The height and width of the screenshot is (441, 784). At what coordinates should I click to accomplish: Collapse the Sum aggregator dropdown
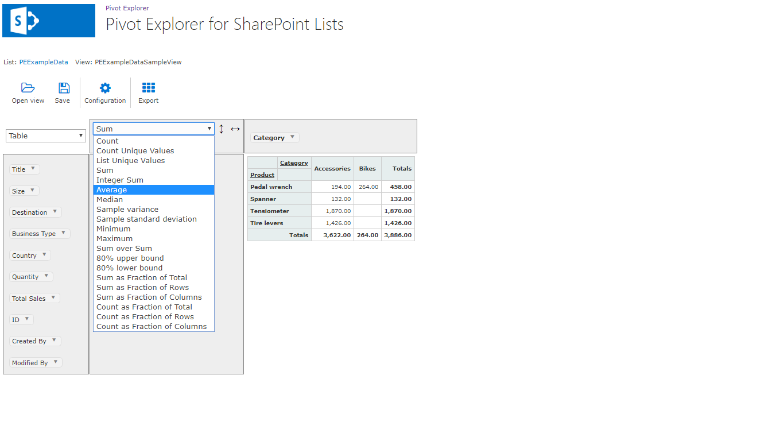pyautogui.click(x=154, y=129)
